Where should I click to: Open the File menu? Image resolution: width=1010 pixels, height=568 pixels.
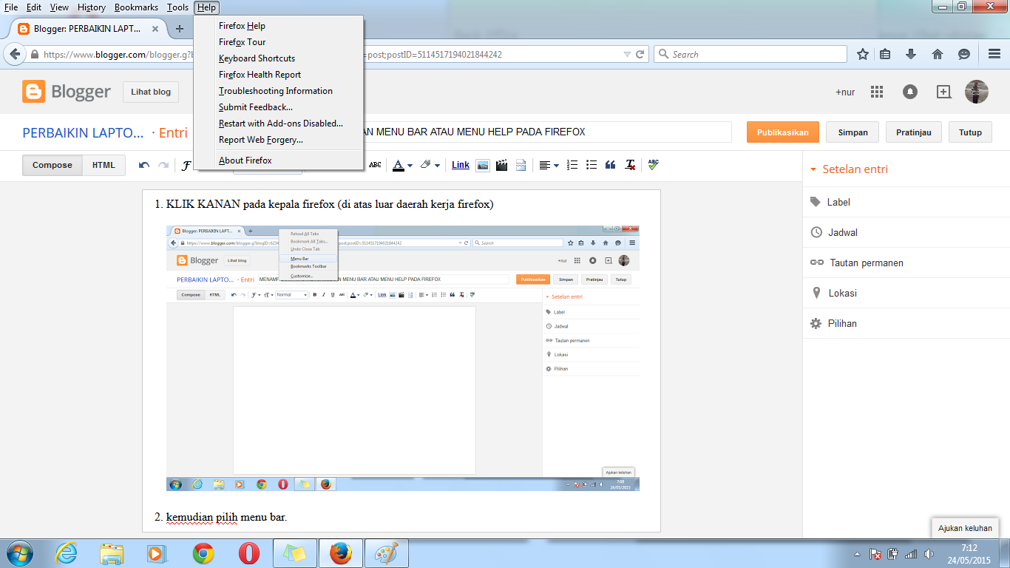(11, 7)
